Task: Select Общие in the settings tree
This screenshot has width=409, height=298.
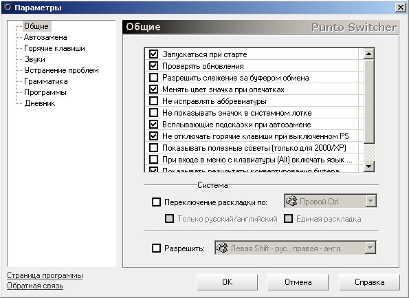Action: 36,26
